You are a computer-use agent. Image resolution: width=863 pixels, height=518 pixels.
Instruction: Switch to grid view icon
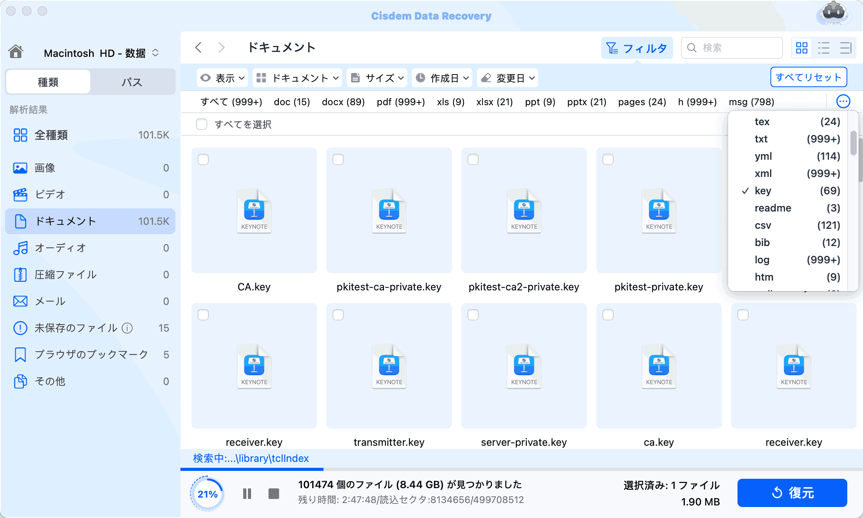801,48
